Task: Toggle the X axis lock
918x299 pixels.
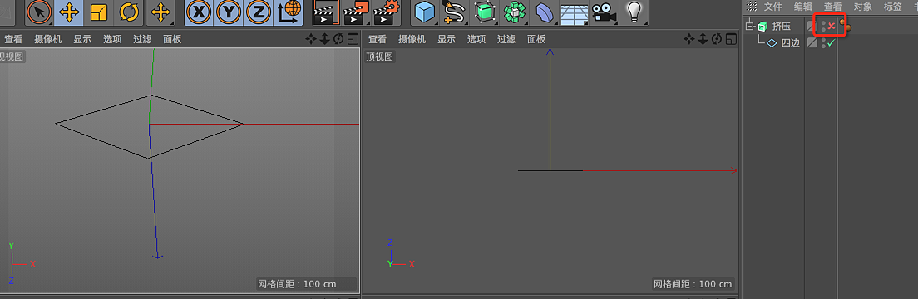Action: [200, 12]
